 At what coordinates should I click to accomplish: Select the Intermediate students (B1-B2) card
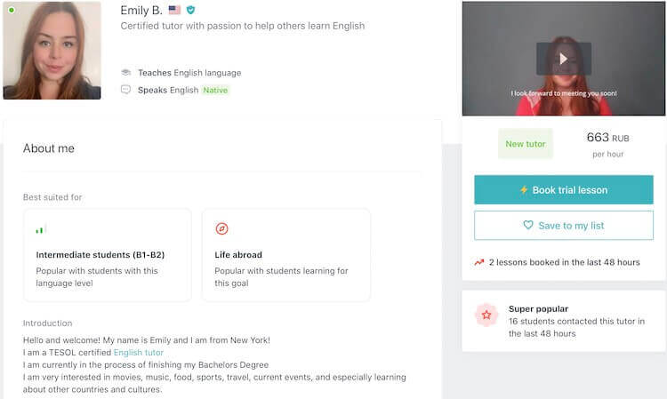tap(107, 255)
